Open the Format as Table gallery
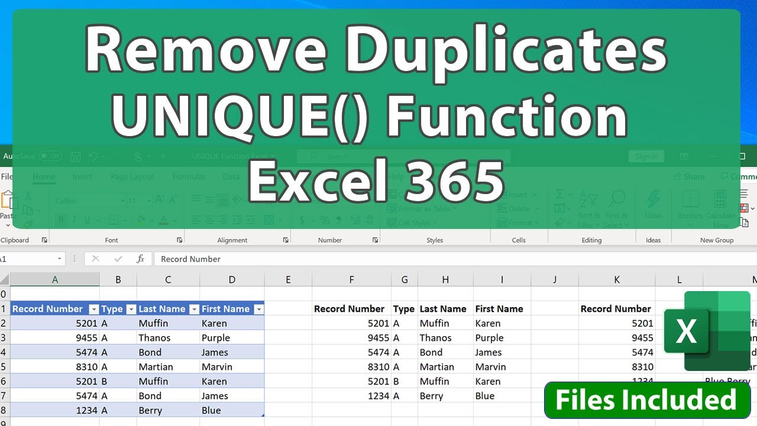757x426 pixels. (422, 209)
